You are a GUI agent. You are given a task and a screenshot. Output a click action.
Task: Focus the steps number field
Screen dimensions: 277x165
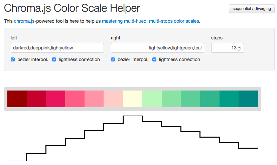pos(227,48)
